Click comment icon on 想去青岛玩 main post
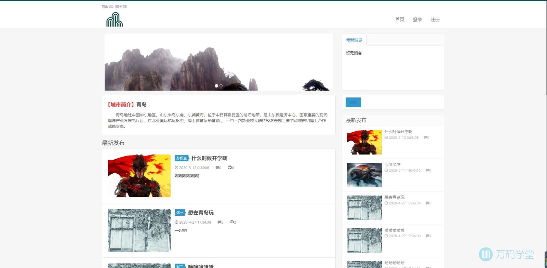This screenshot has width=547, height=268. pos(219,222)
